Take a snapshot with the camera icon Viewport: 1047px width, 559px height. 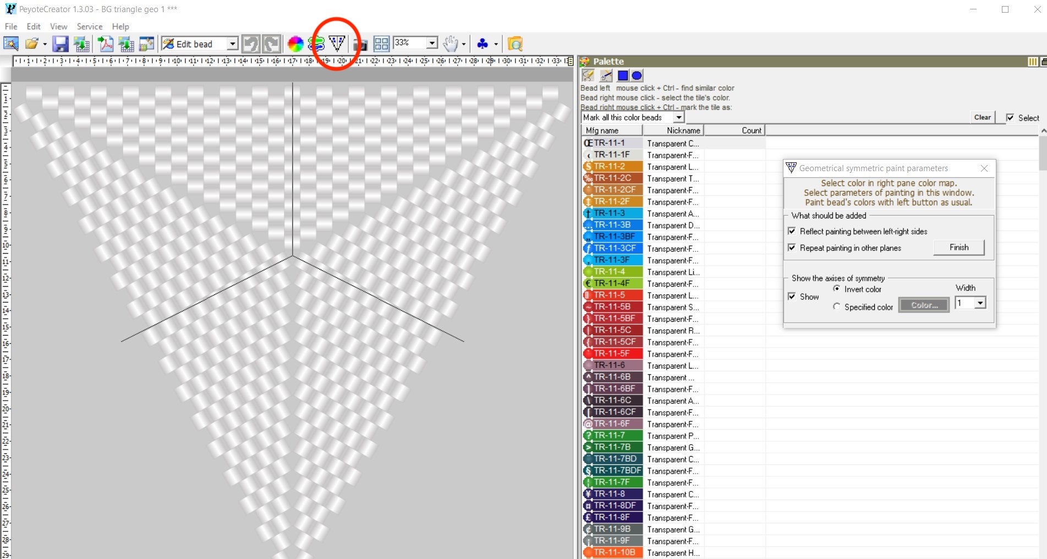tap(360, 44)
